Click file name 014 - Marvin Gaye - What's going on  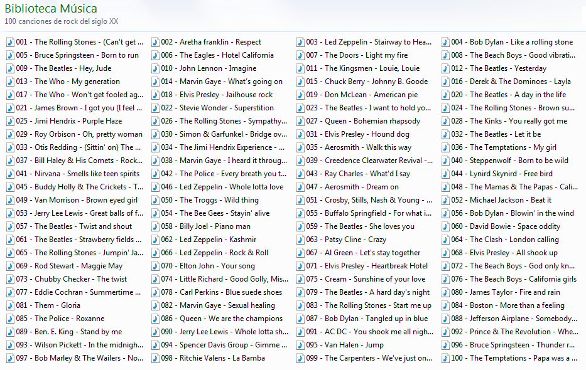coord(222,82)
